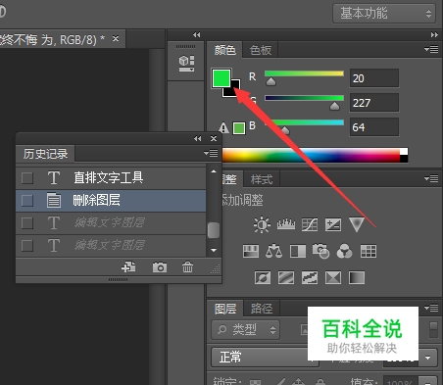Collapse the right panels to icons
The height and width of the screenshot is (385, 443).
coord(434,34)
